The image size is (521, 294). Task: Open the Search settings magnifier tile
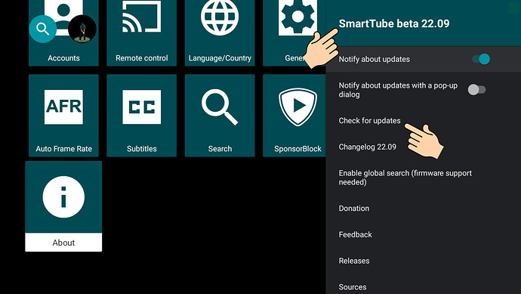(220, 116)
